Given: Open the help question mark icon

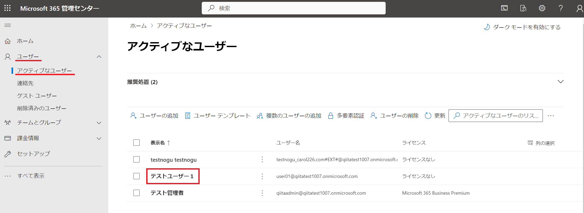Looking at the screenshot, I should pos(561,8).
